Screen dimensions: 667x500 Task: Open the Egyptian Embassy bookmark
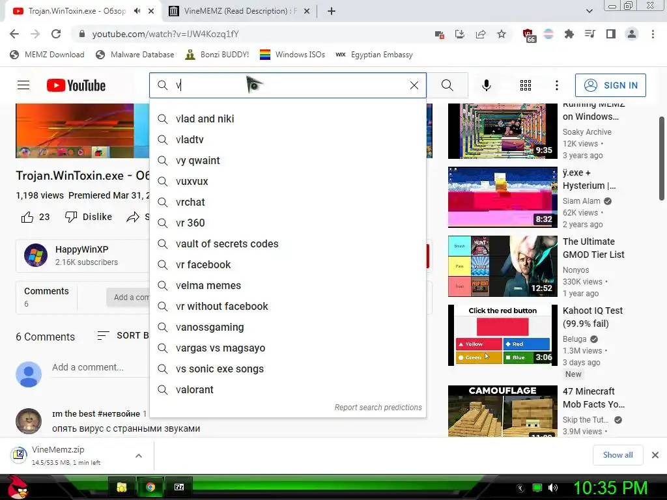374,55
